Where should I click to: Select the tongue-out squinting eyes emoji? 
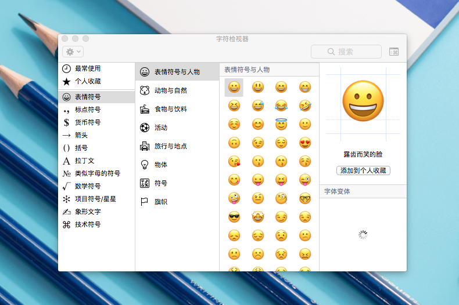pos(281,180)
